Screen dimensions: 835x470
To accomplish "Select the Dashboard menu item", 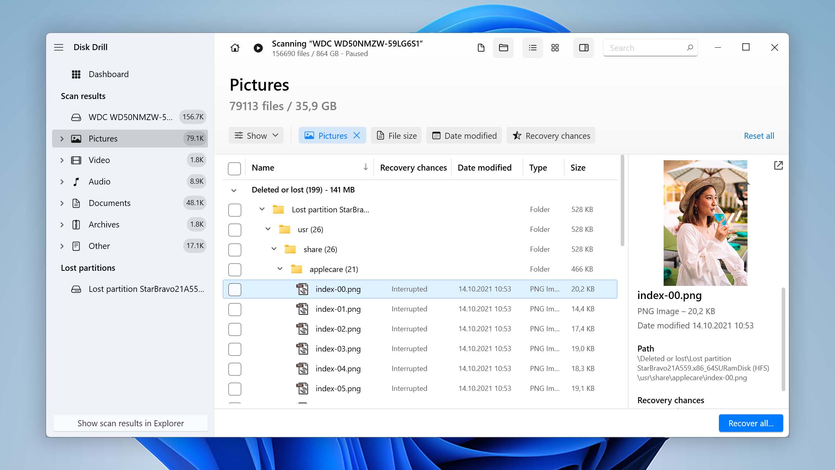I will pos(109,74).
